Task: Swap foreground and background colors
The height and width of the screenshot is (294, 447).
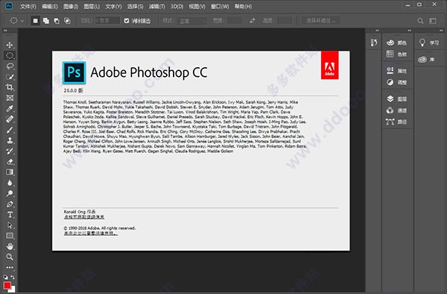Action: (x=13, y=277)
